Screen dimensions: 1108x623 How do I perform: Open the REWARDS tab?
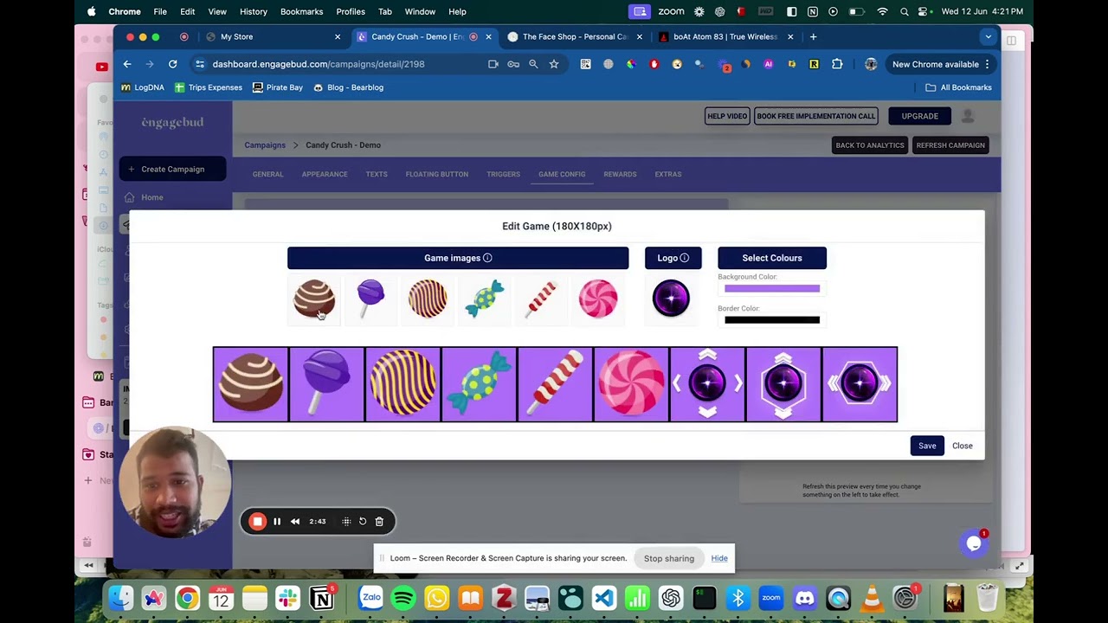(x=620, y=174)
